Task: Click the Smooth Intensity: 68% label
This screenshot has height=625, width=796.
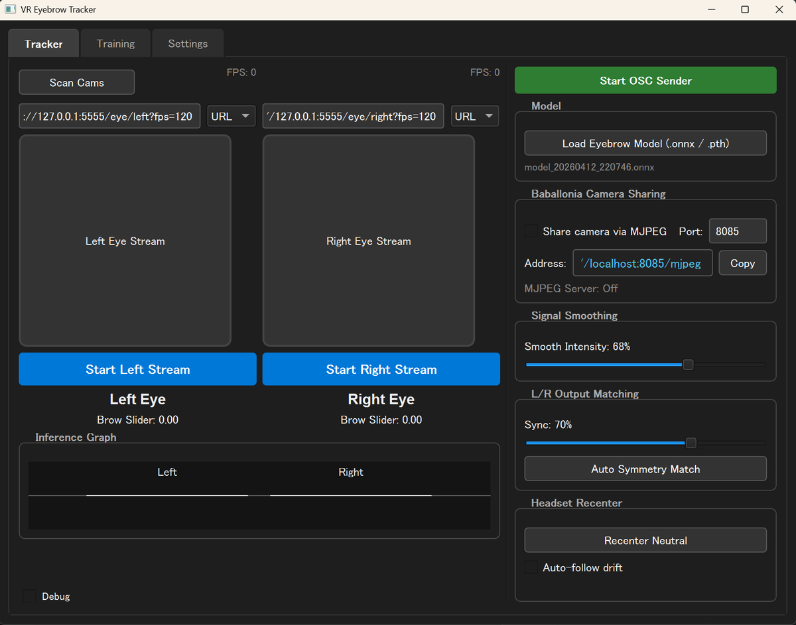Action: tap(577, 347)
